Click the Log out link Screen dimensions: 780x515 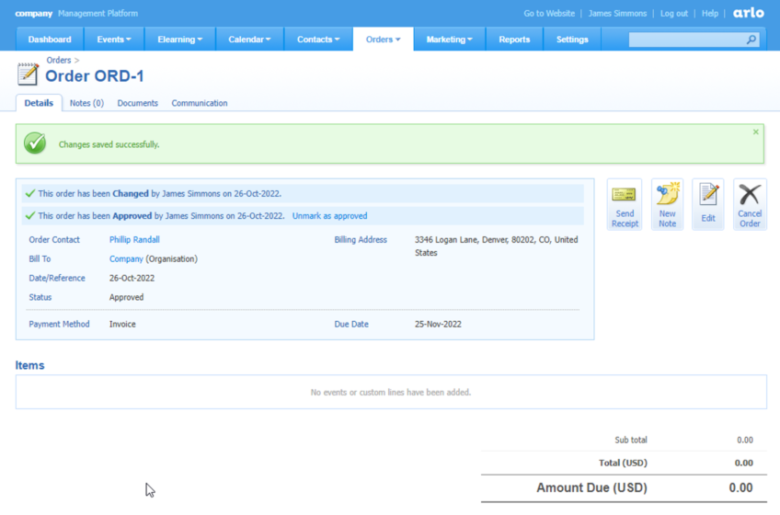point(673,14)
